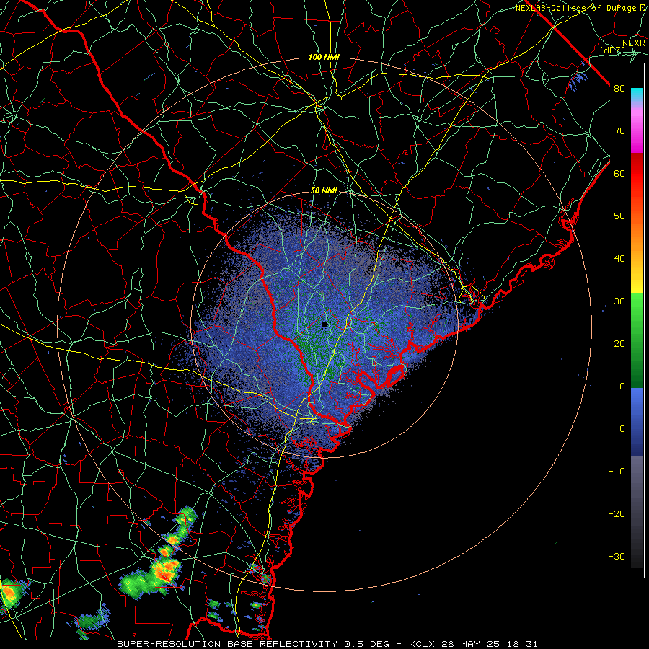
Task: Click the Super-Resolution Base Reflectivity caption
Action: pyautogui.click(x=227, y=644)
